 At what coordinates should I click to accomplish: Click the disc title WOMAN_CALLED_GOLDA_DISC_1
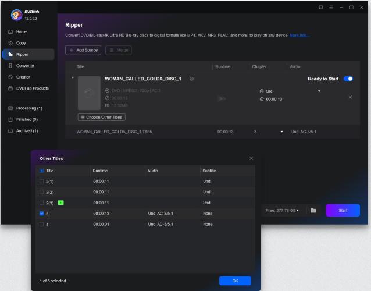tap(143, 79)
